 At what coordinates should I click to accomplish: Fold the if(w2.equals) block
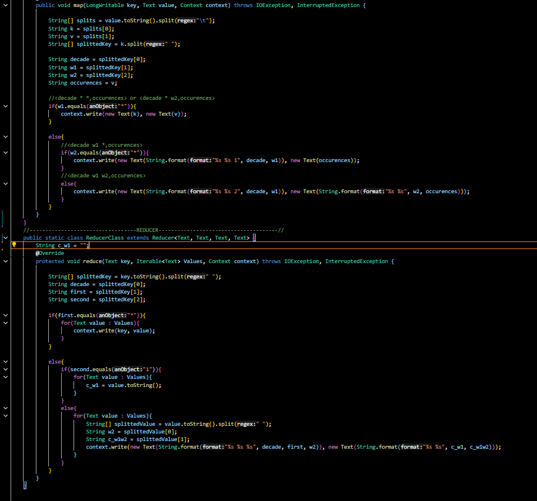(6, 152)
